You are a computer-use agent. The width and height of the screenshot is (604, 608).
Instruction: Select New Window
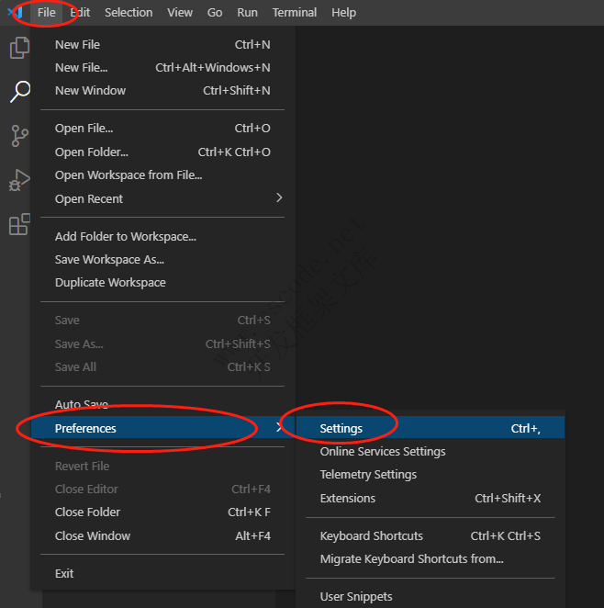(162, 90)
